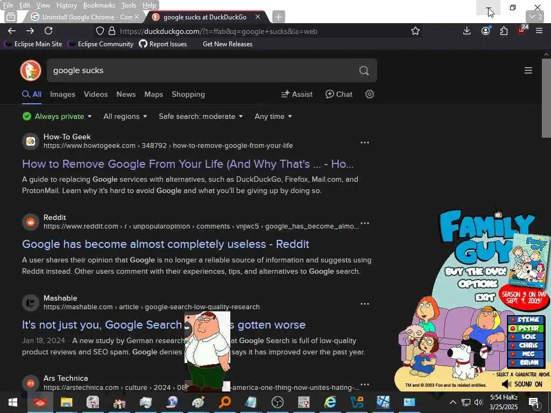
Task: Submit search with the magnifier icon
Action: click(364, 70)
